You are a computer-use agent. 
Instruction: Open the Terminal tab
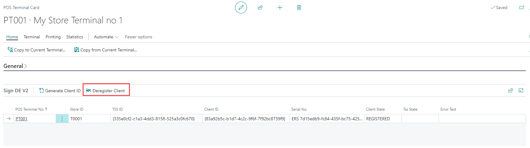point(32,37)
